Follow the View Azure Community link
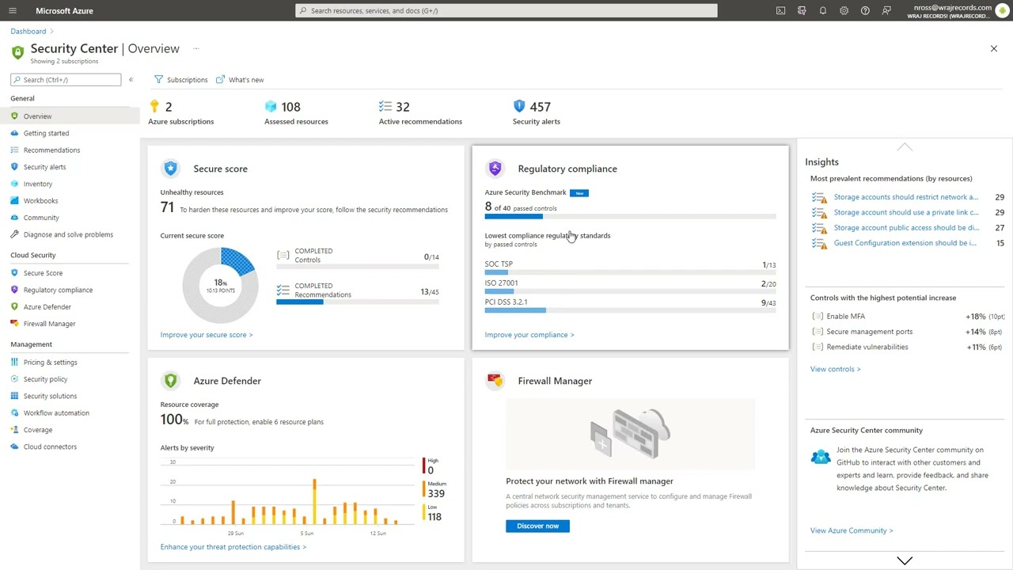 click(852, 531)
